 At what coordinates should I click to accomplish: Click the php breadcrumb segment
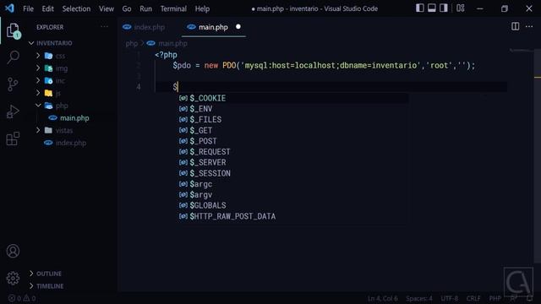click(x=132, y=43)
